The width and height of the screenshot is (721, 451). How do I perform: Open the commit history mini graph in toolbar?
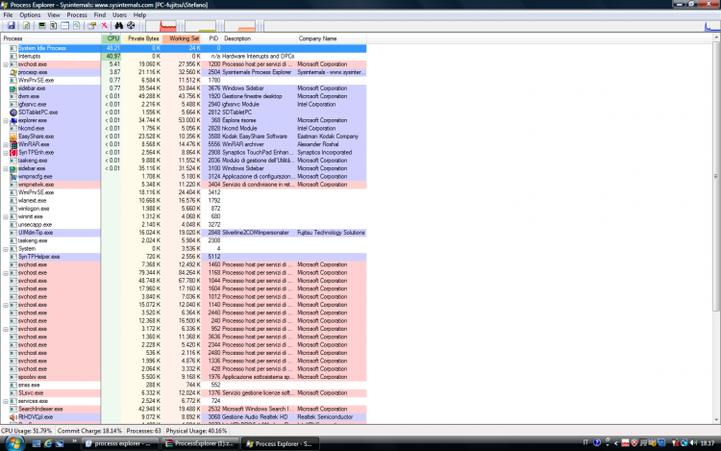tap(201, 26)
